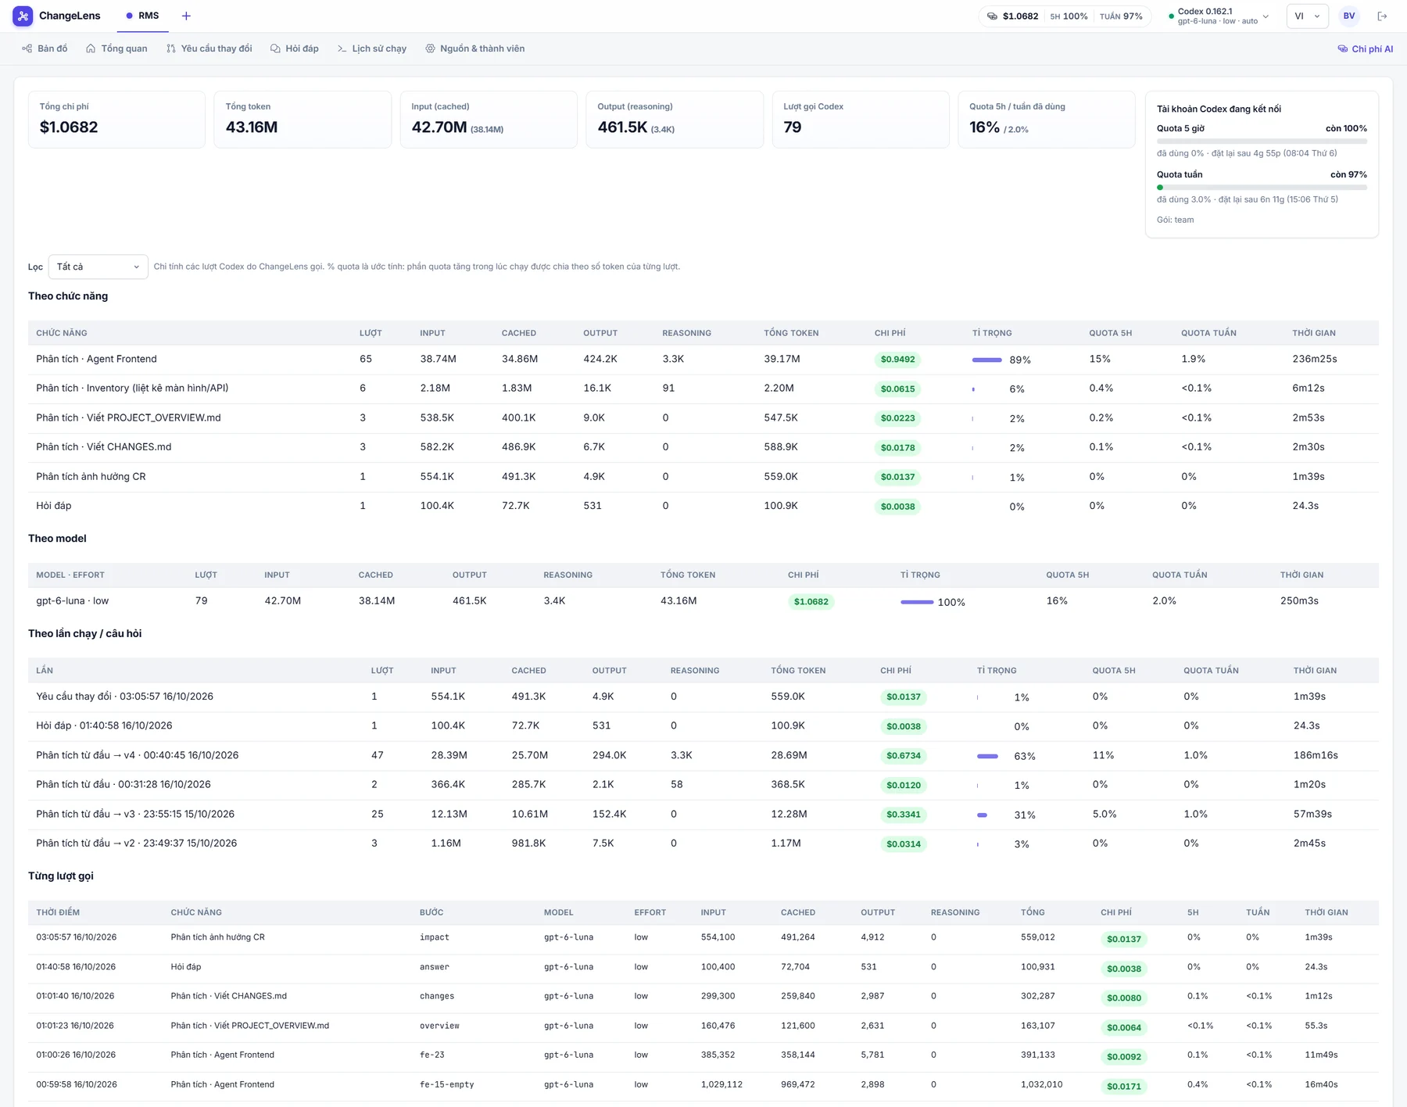Click the Chi phí AI link
The height and width of the screenshot is (1107, 1407).
[x=1366, y=48]
